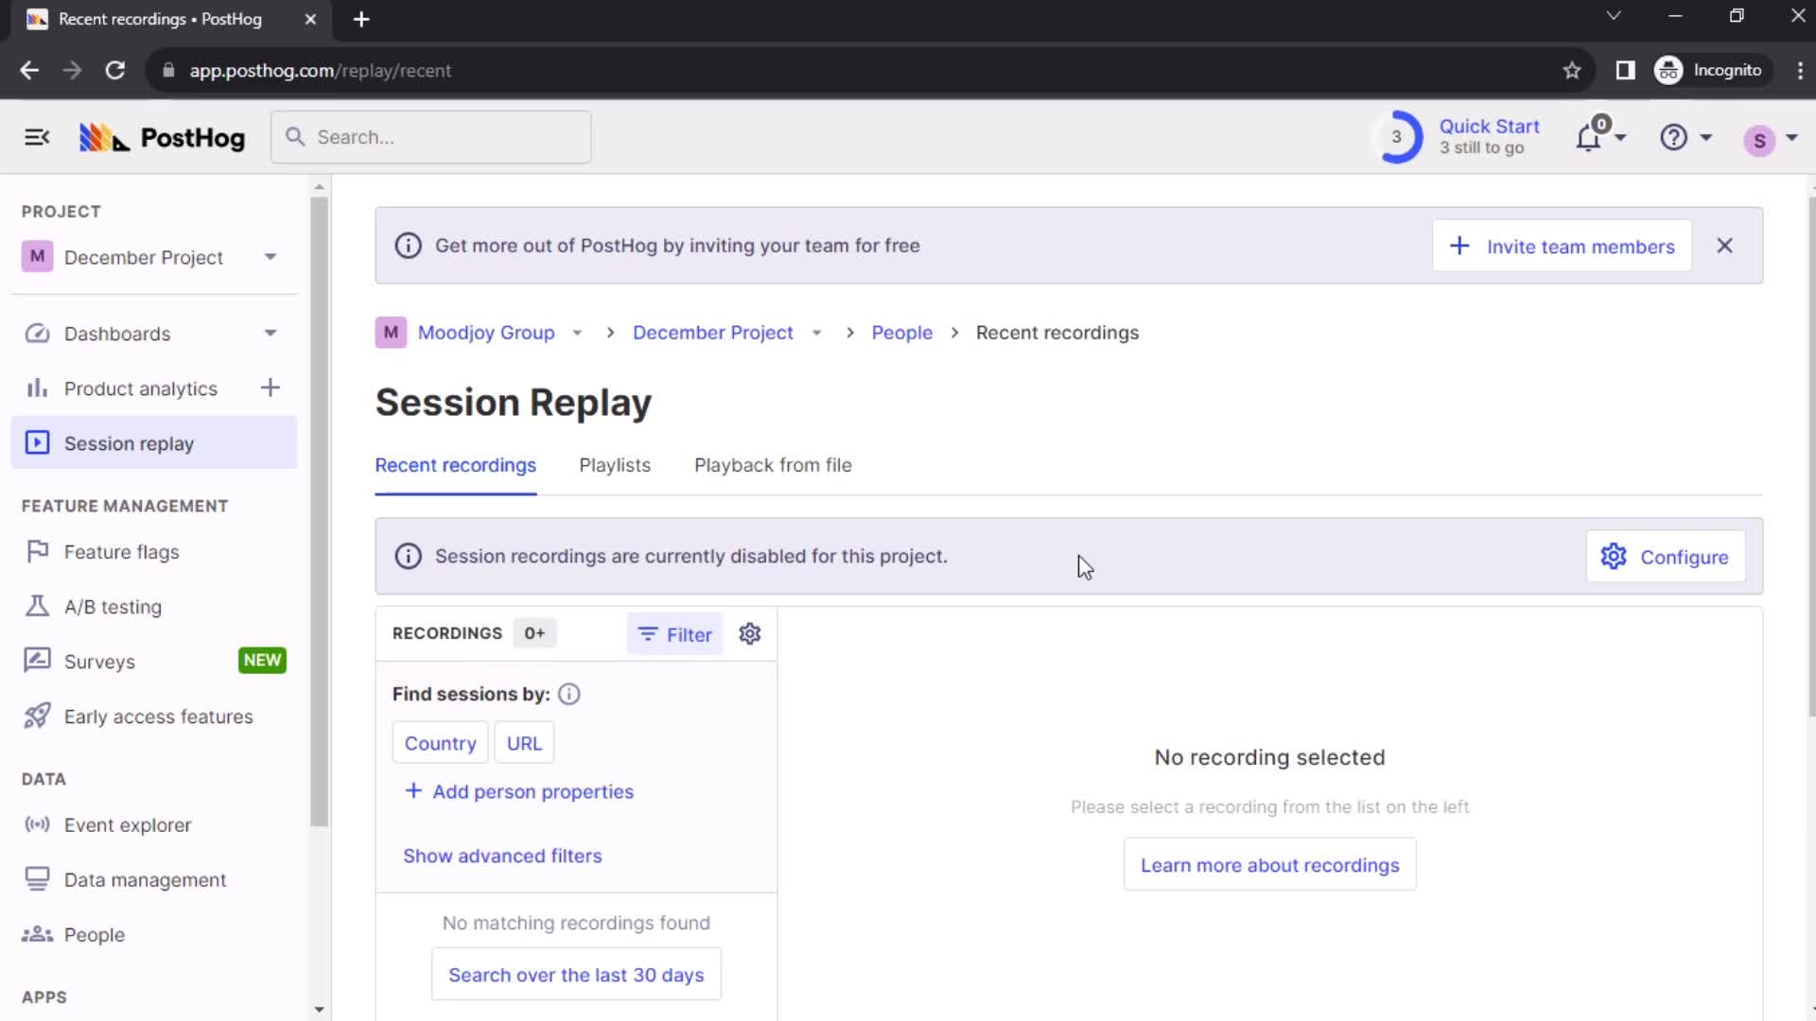Click Learn more about recordings link

point(1269,864)
